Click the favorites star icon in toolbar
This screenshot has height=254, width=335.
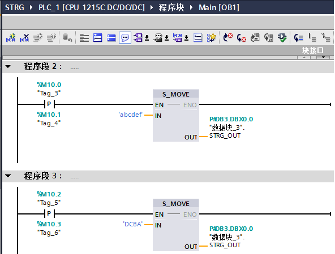211,38
